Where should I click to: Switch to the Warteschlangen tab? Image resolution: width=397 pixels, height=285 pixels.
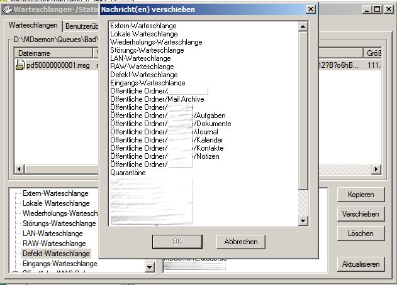34,26
